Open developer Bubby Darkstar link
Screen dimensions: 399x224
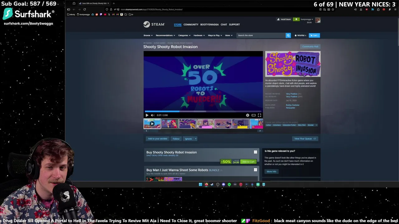293,105
